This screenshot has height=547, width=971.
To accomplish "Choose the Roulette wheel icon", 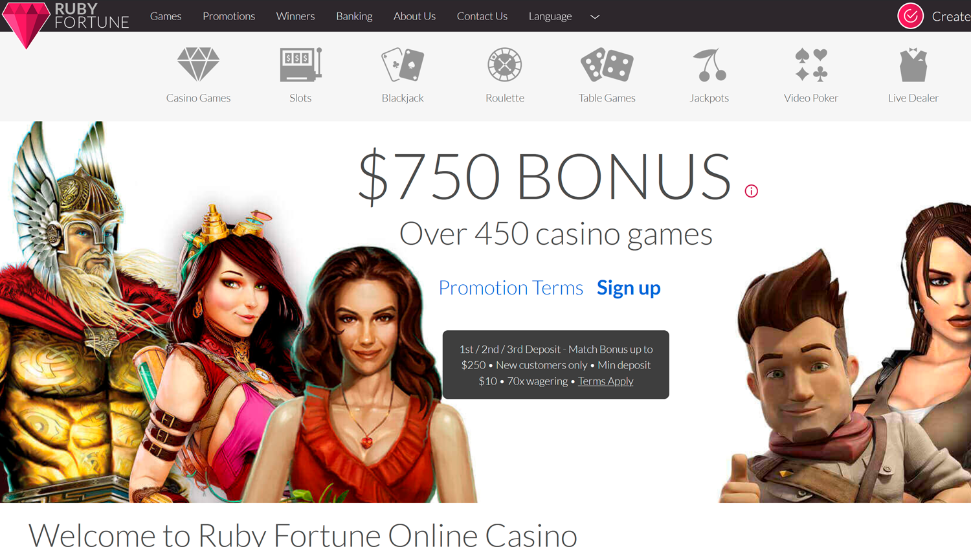I will click(505, 64).
